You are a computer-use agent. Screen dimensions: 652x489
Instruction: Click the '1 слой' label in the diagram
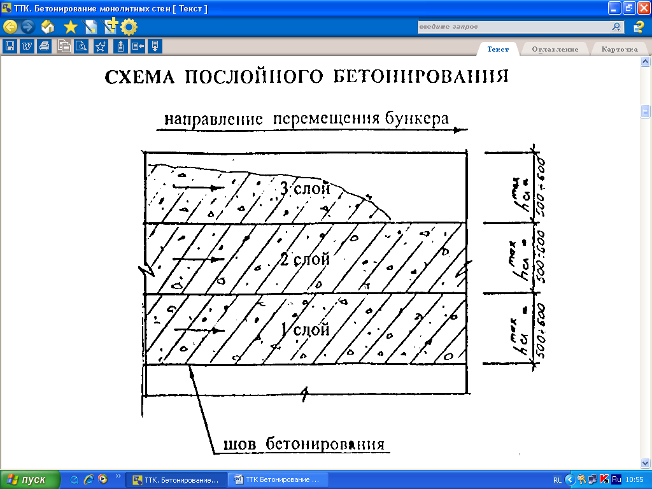[x=305, y=330]
